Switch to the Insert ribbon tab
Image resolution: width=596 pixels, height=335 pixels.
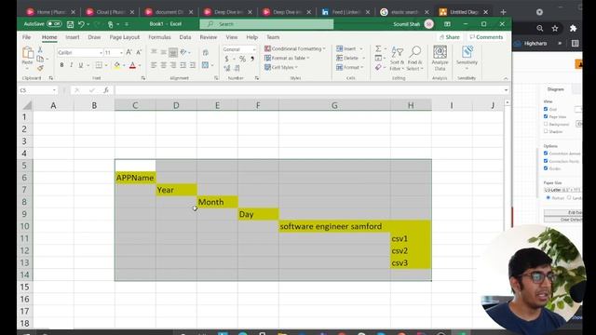(x=73, y=37)
